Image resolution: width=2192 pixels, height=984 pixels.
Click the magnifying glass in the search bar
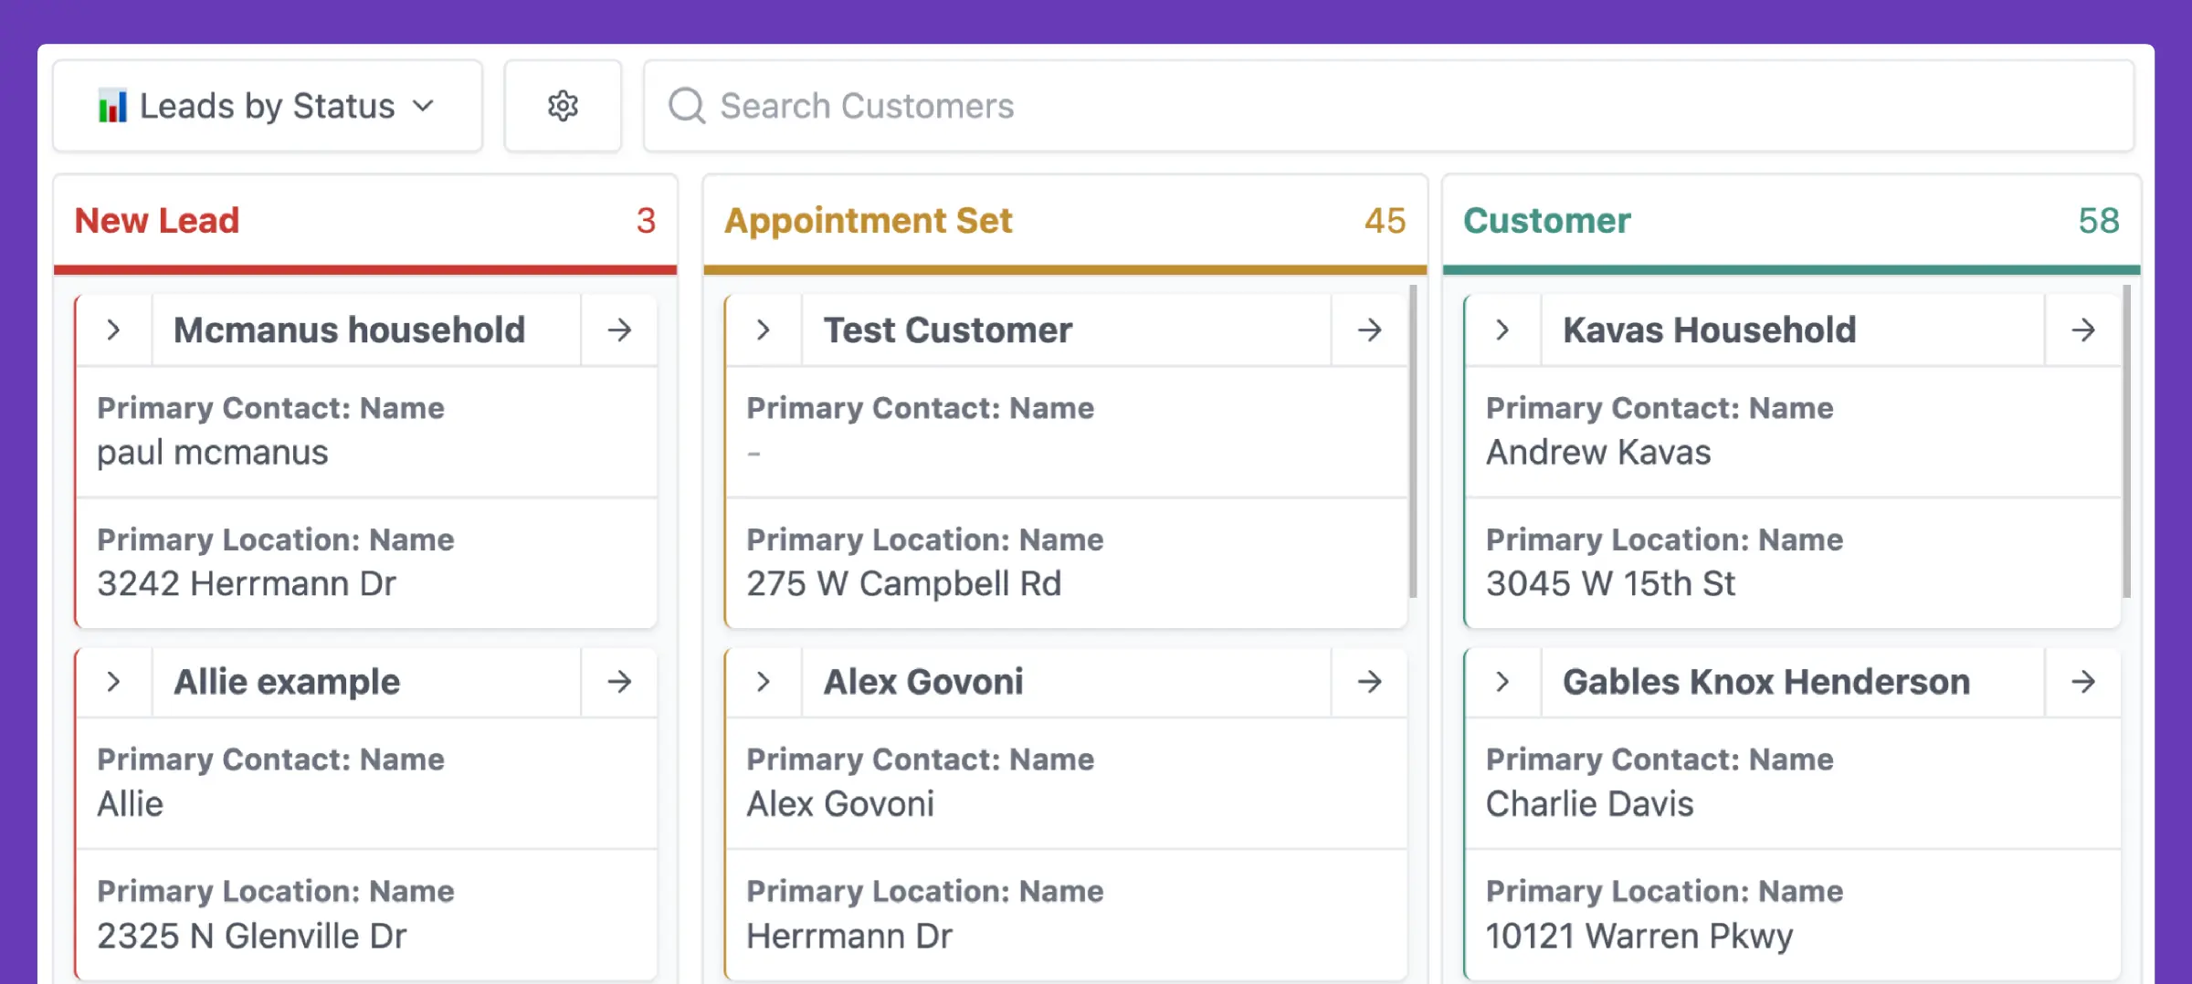tap(685, 105)
